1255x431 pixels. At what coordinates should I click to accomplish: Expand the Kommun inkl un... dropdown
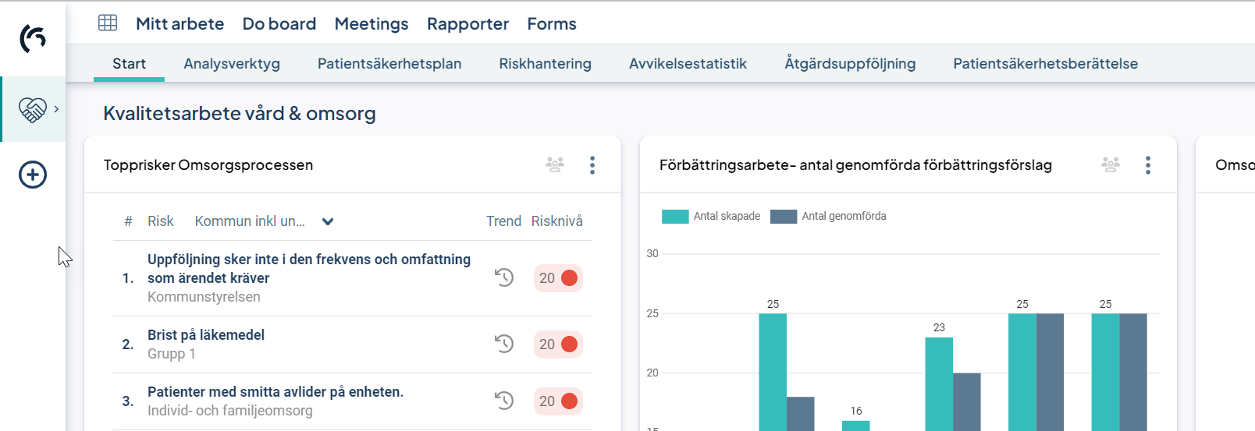coord(265,221)
